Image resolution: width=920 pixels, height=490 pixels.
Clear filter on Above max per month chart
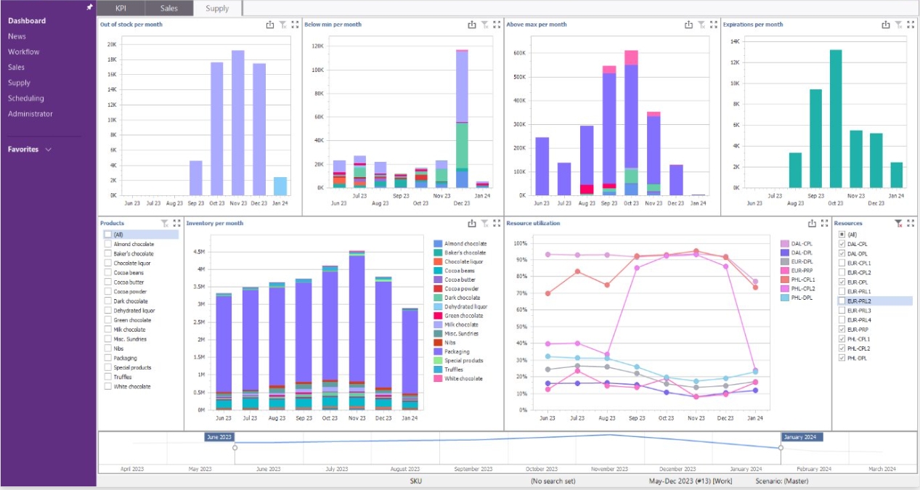[x=701, y=25]
